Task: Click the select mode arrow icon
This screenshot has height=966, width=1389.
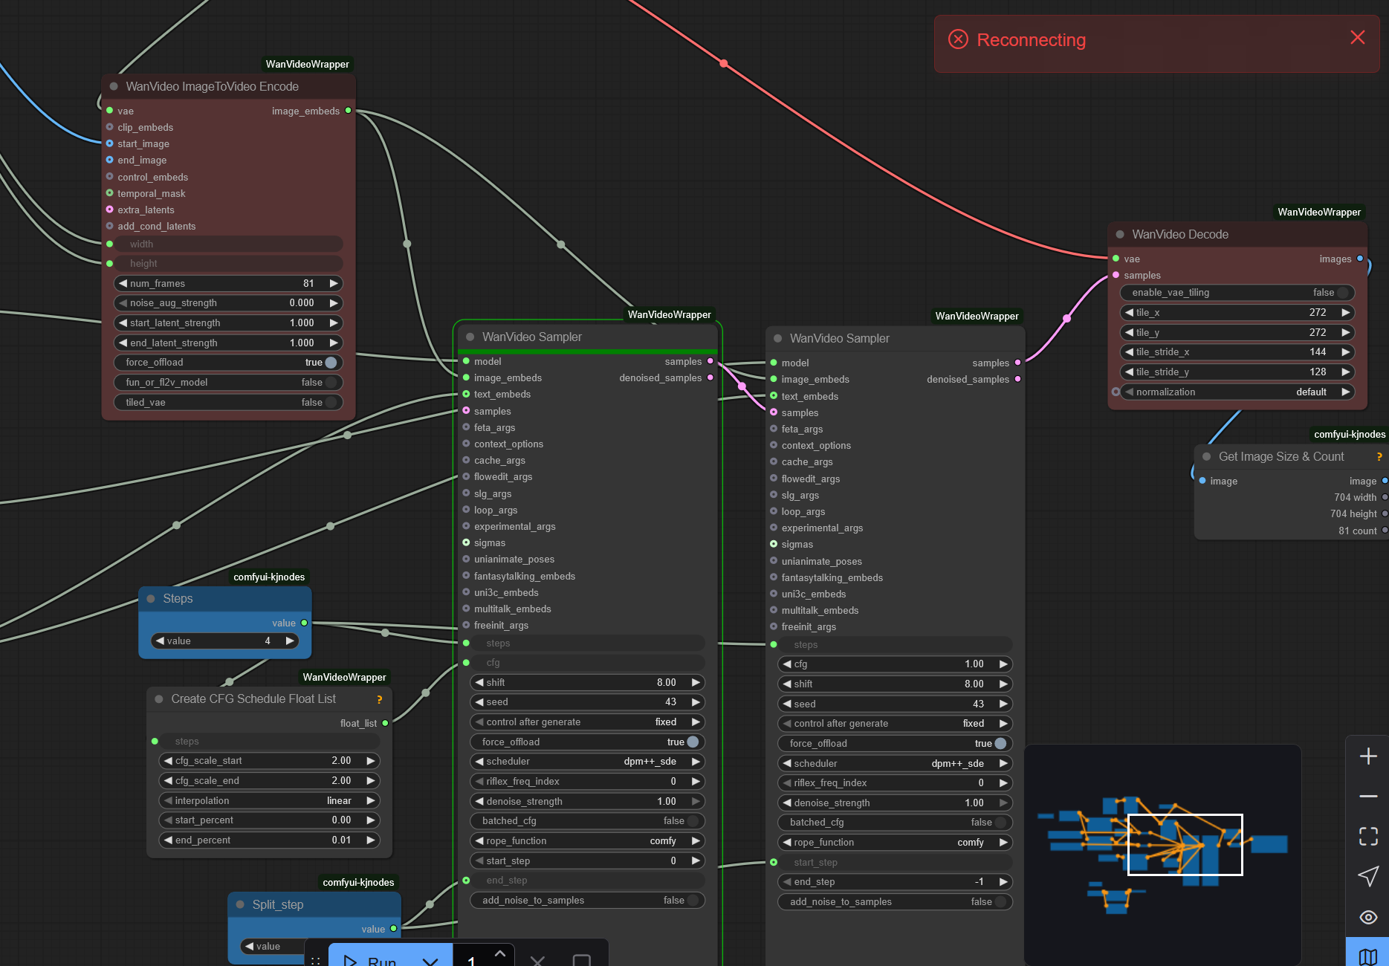Action: (x=1368, y=876)
